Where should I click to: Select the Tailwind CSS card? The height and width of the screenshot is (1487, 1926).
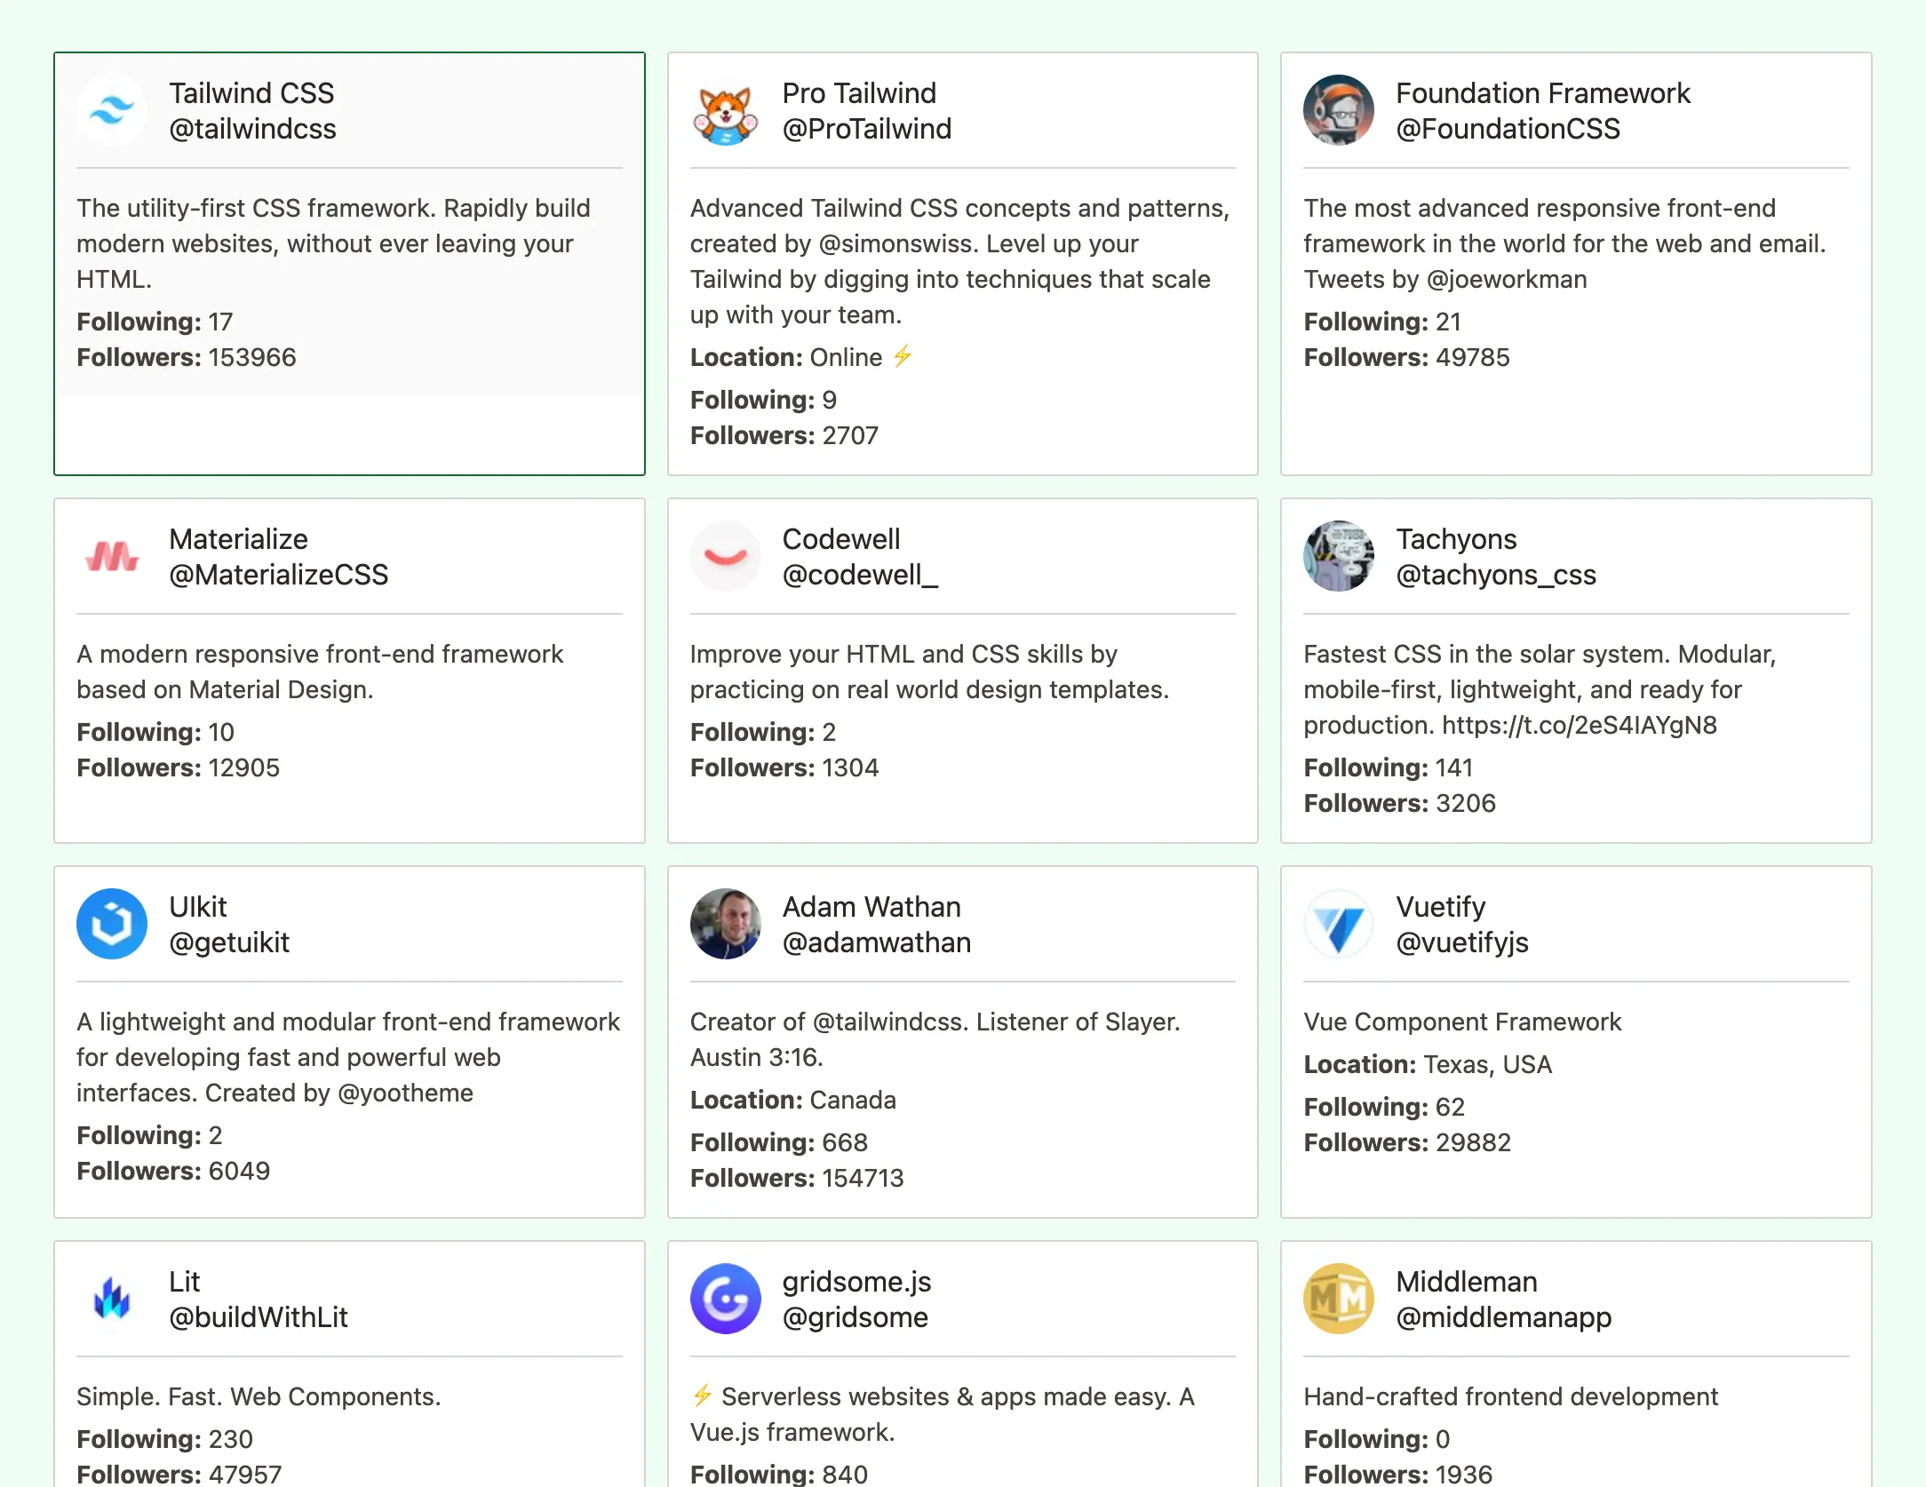(x=349, y=264)
